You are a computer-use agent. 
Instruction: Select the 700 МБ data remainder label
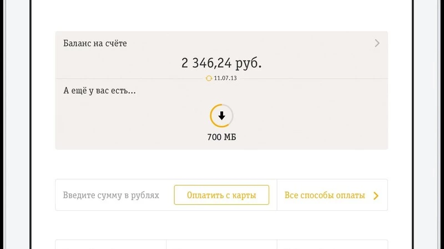tap(221, 137)
